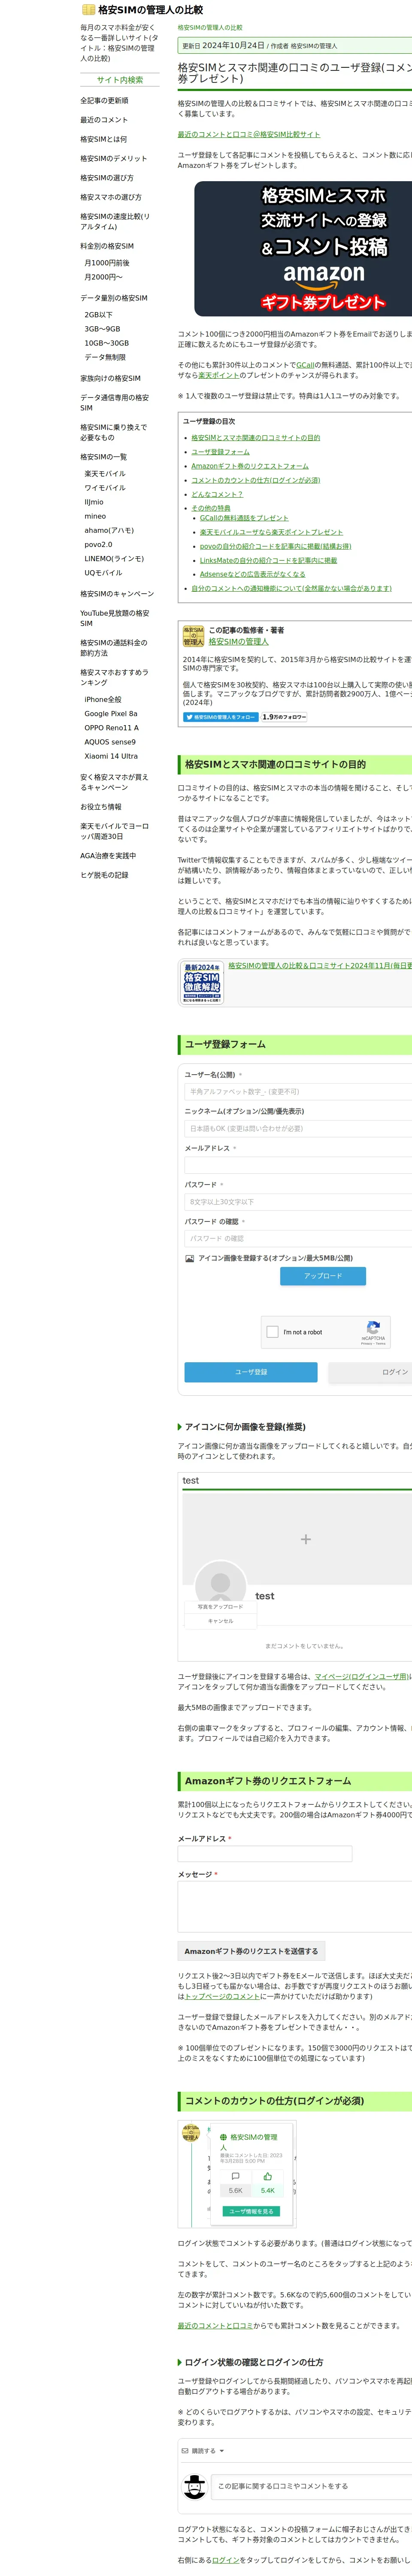The height and width of the screenshot is (2576, 412).
Task: Open 格安SIMのキャンペーン sidebar item
Action: (117, 594)
